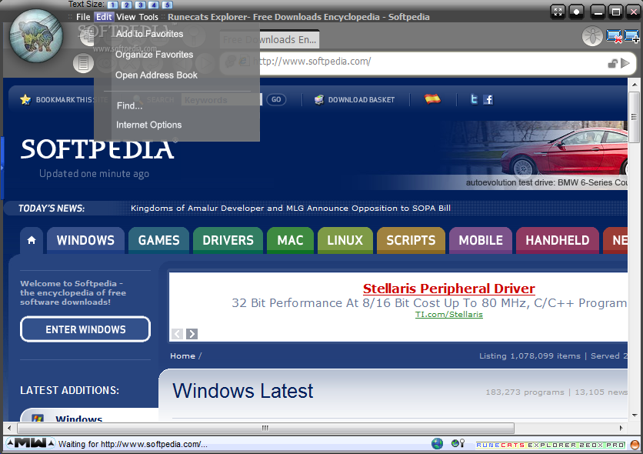Click the horizontal scrollbar left arrow
Screen dimensions: 643x454
pyautogui.click(x=9, y=428)
